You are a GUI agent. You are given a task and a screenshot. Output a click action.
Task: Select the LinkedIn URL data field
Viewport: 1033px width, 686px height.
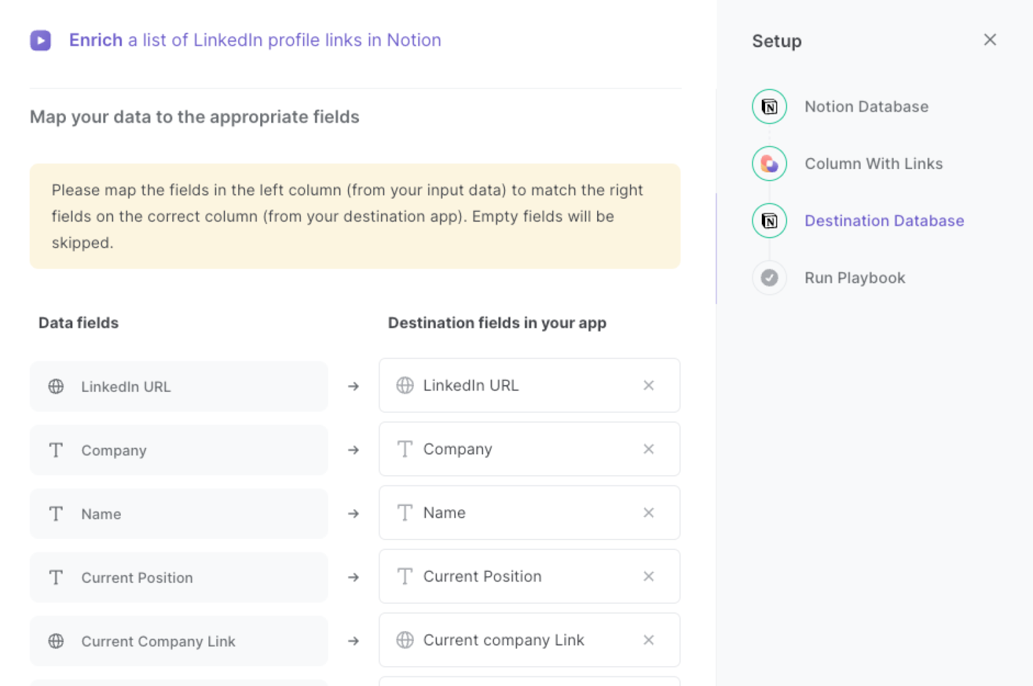point(179,387)
